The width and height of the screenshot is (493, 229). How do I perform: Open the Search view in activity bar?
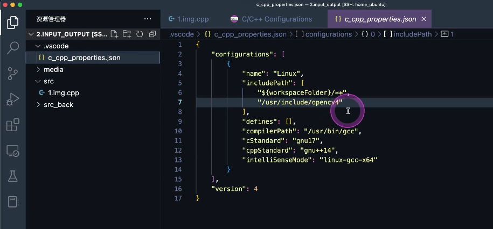pyautogui.click(x=12, y=48)
